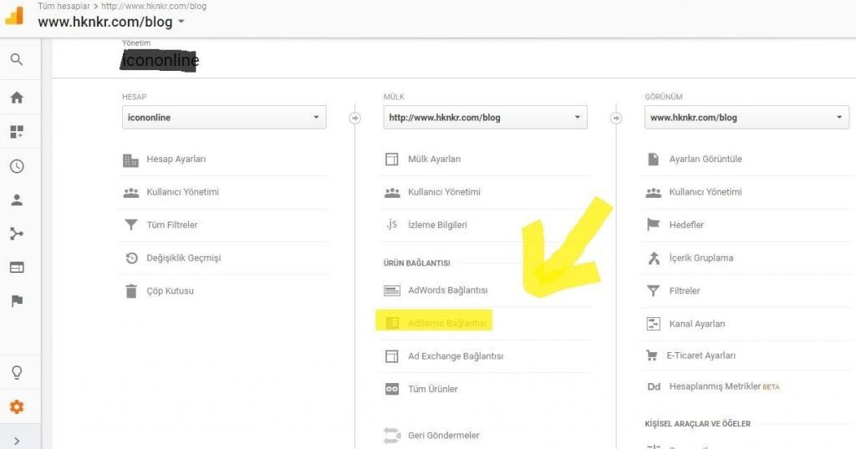
Task: Expand the left sidebar navigation chevron
Action: [17, 440]
